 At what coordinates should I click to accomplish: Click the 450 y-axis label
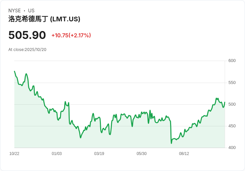pos(232,126)
